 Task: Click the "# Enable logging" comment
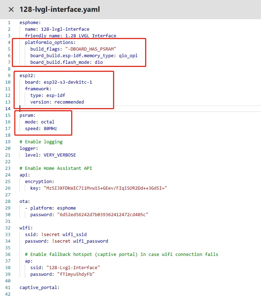pyautogui.click(x=41, y=142)
